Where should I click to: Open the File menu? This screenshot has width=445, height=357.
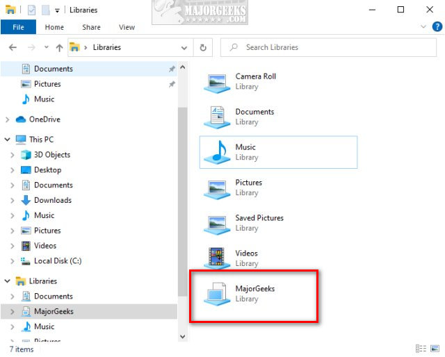pos(19,27)
